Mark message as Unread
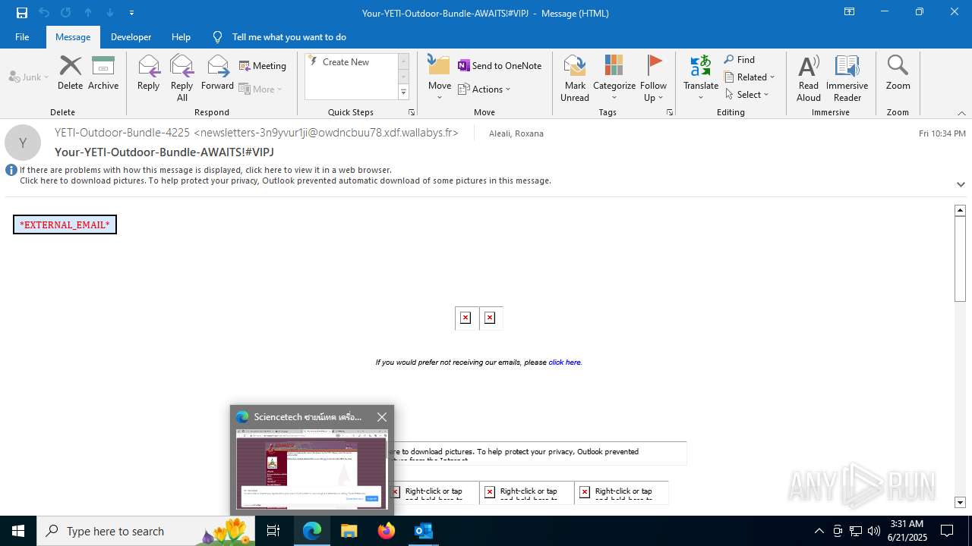Image resolution: width=972 pixels, height=546 pixels. click(575, 78)
